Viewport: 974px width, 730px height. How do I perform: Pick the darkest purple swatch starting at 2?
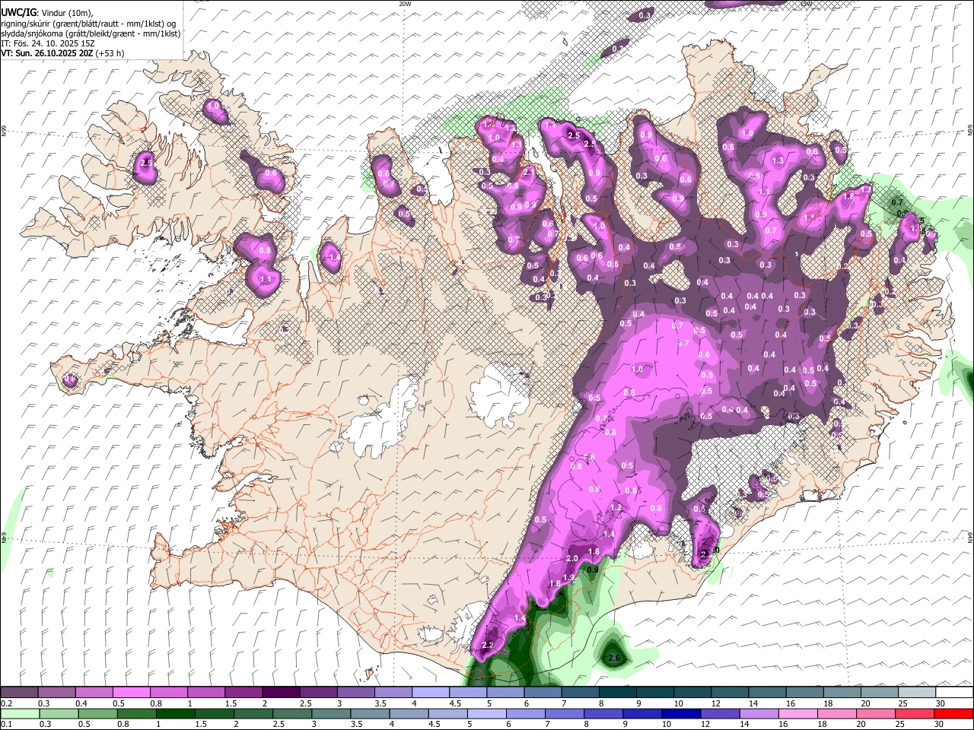[281, 693]
